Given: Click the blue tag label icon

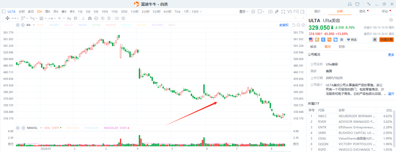Looking at the screenshot, I should pyautogui.click(x=335, y=39).
